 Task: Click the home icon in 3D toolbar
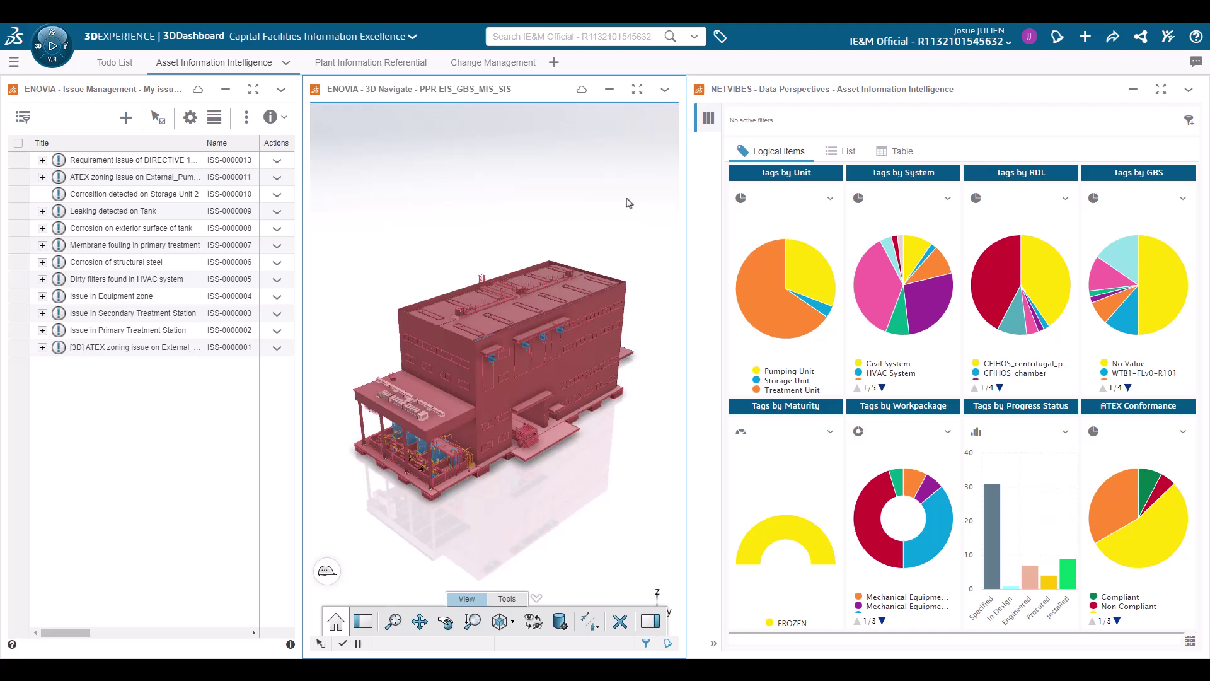336,622
